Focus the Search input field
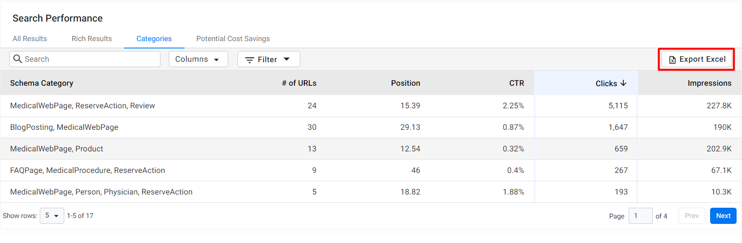 [85, 59]
